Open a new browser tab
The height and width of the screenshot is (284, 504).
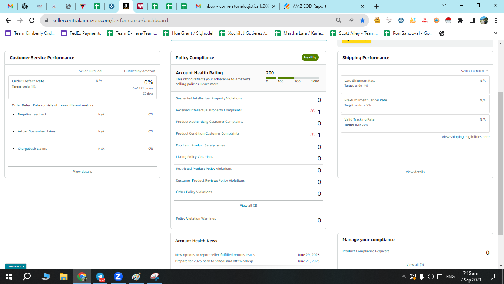(377, 6)
